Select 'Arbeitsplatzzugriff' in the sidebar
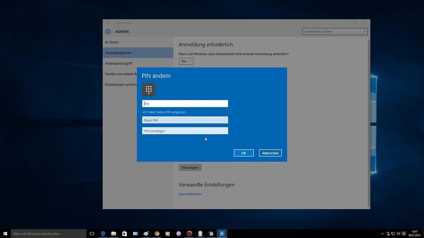Image resolution: width=424 pixels, height=238 pixels. 138,63
